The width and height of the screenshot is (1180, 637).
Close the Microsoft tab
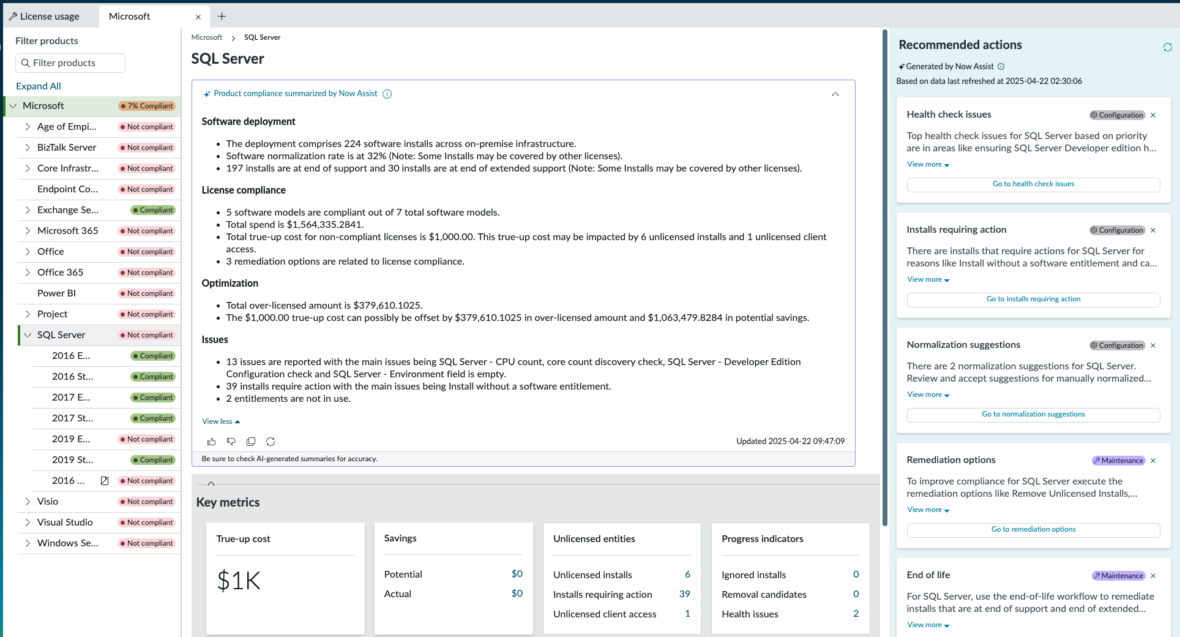(198, 17)
